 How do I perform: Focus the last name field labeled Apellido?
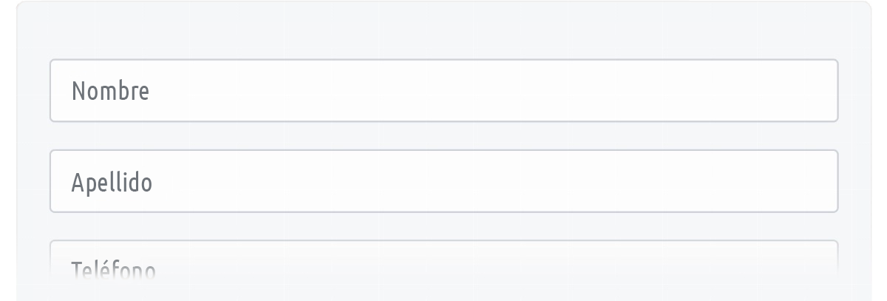(x=443, y=181)
